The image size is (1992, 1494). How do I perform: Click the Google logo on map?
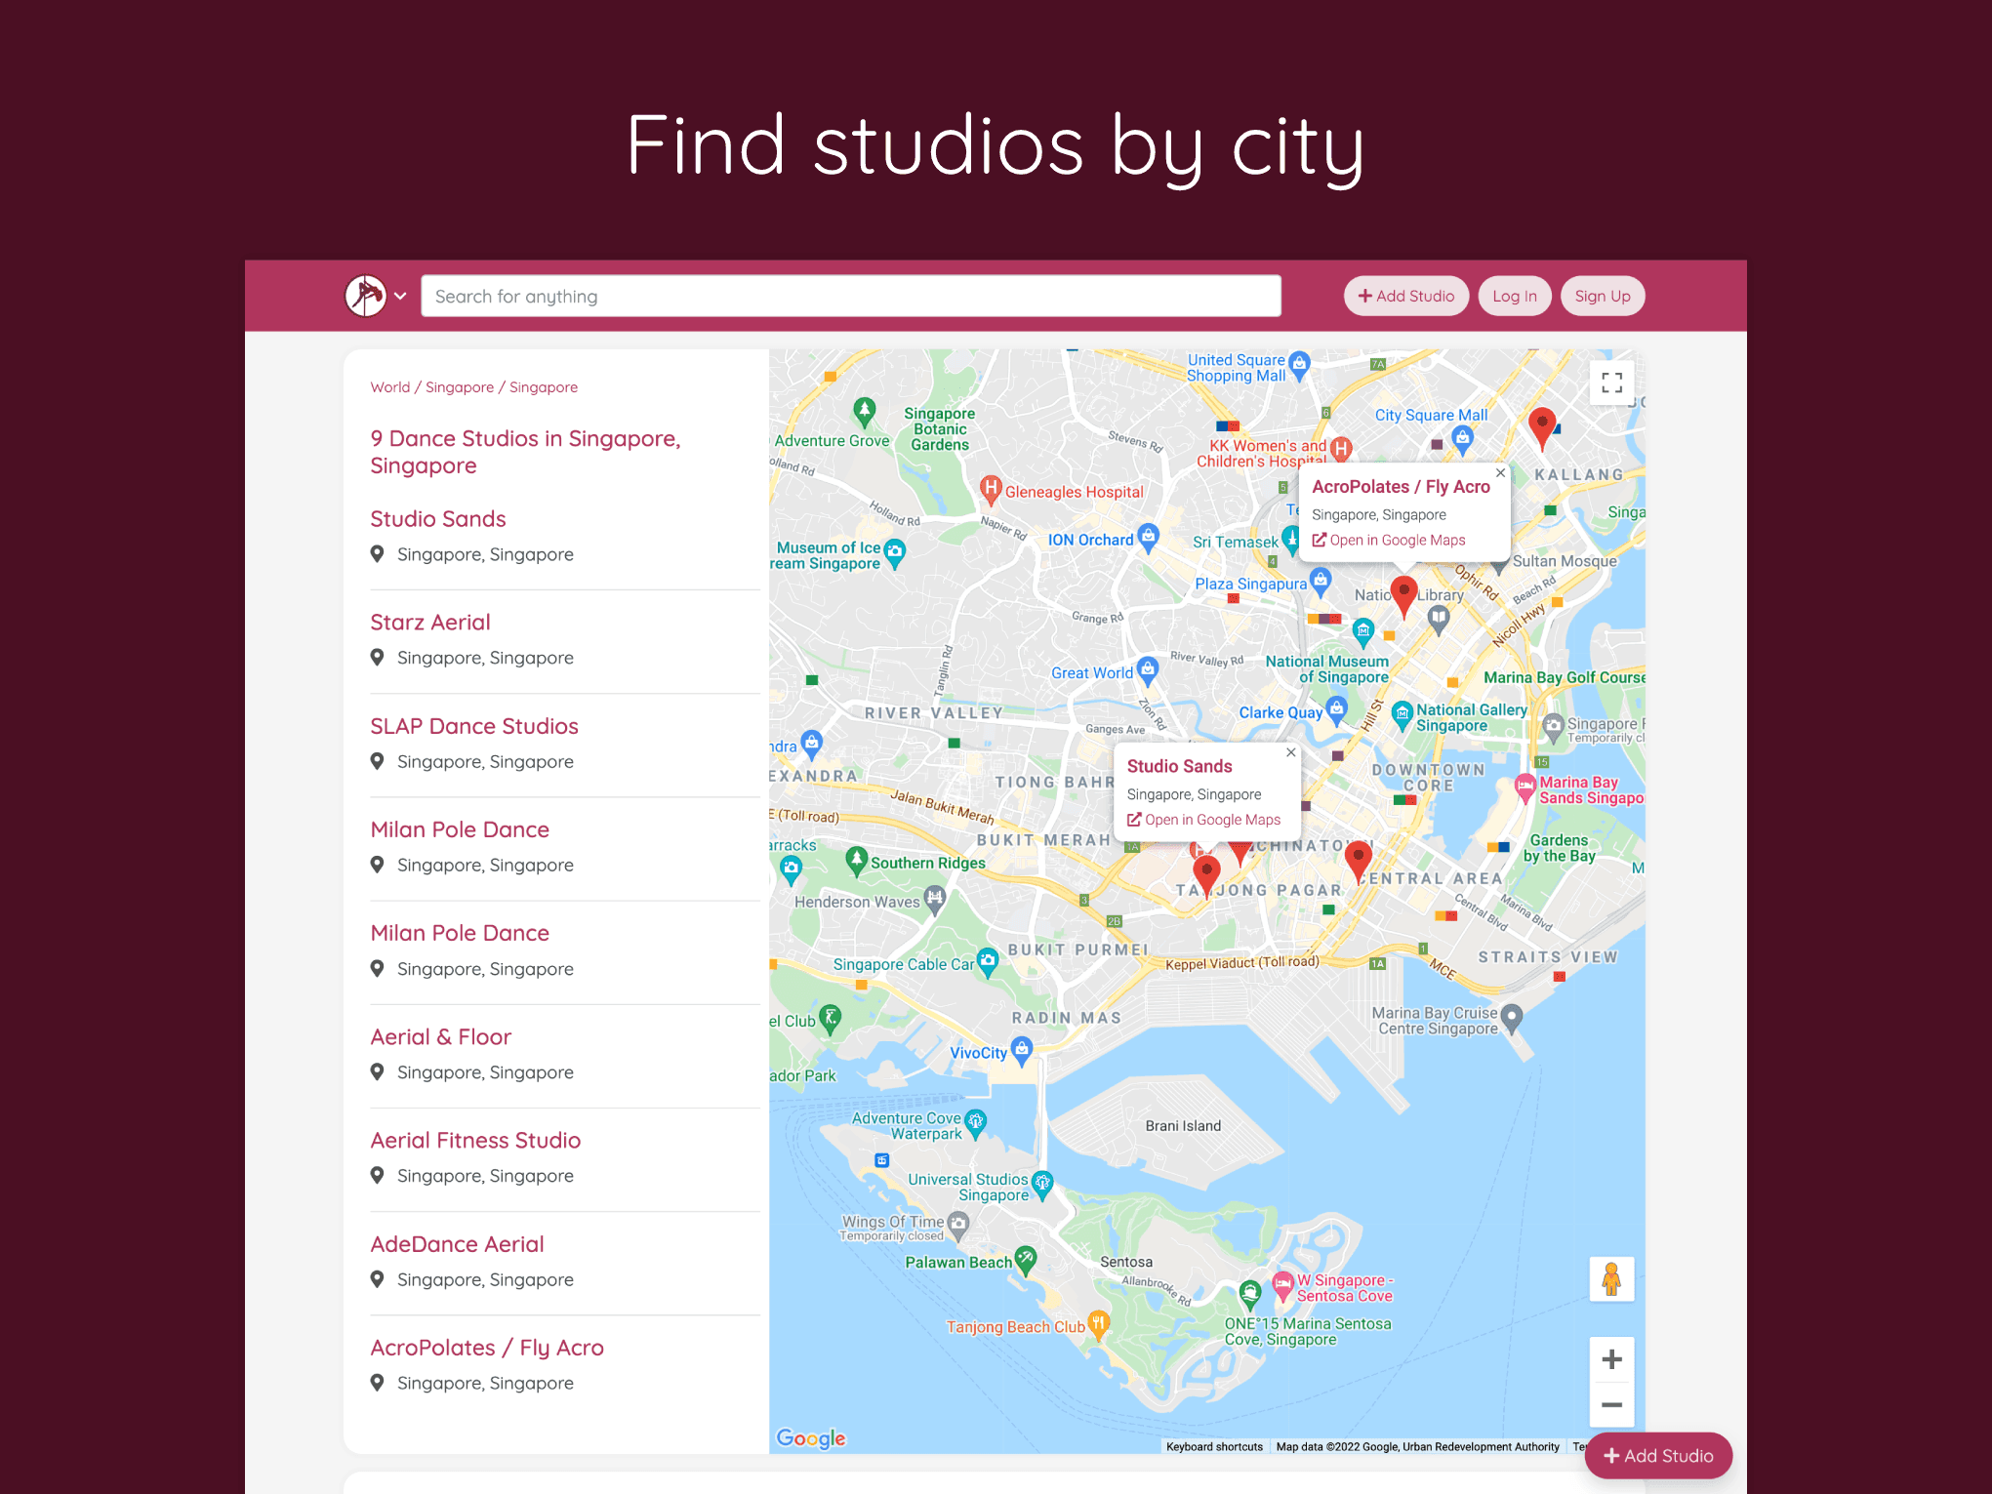[811, 1438]
